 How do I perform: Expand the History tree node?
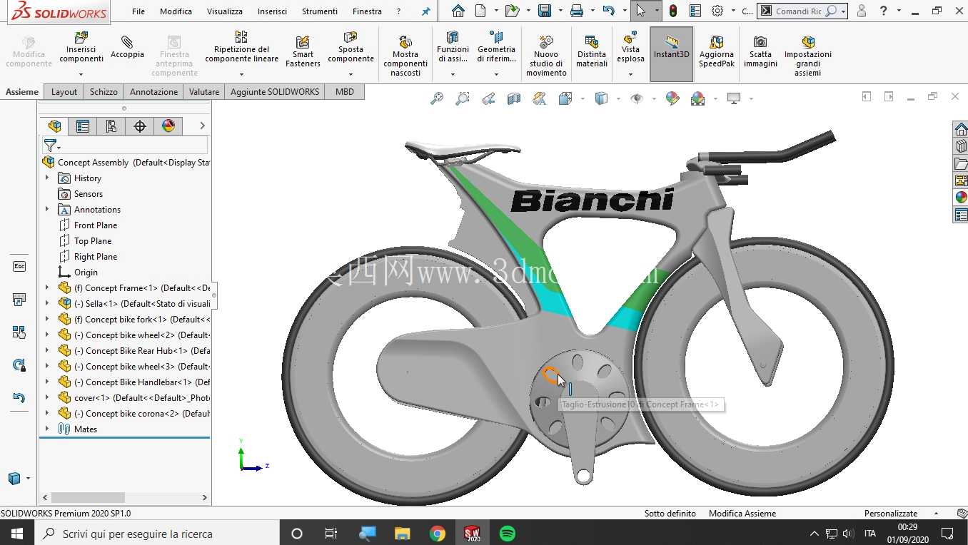point(47,178)
